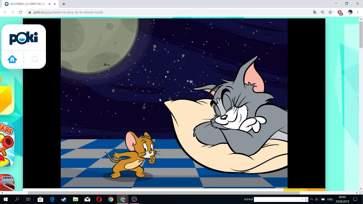Image resolution: width=363 pixels, height=204 pixels.
Task: Open battery status in system tray
Action: [x=323, y=199]
